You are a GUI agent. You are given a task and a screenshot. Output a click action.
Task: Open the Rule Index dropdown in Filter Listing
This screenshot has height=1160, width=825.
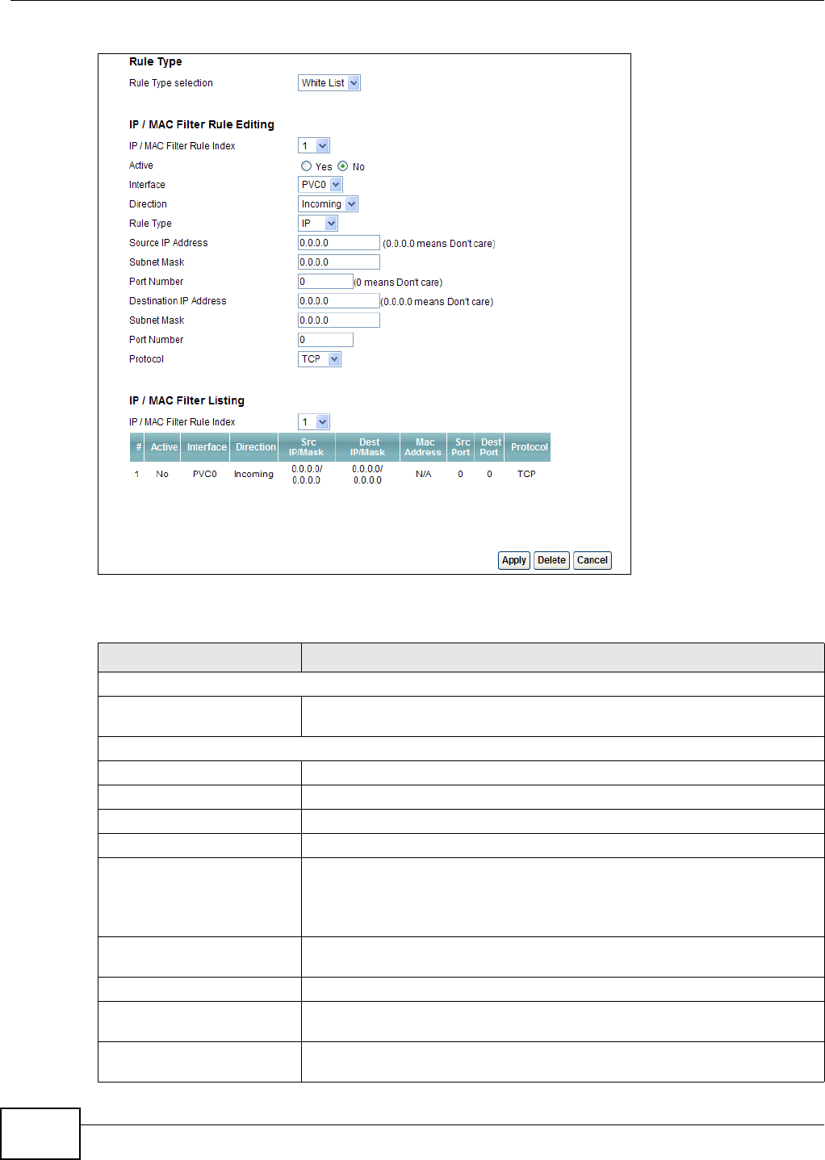click(x=314, y=422)
